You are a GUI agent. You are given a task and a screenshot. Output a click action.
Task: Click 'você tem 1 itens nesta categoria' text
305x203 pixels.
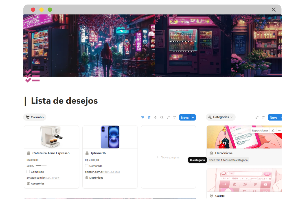pyautogui.click(x=228, y=160)
